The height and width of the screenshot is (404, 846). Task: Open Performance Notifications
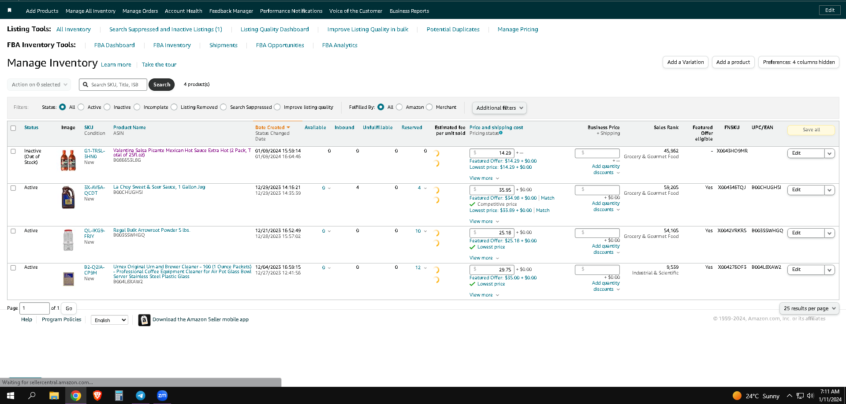pos(291,11)
